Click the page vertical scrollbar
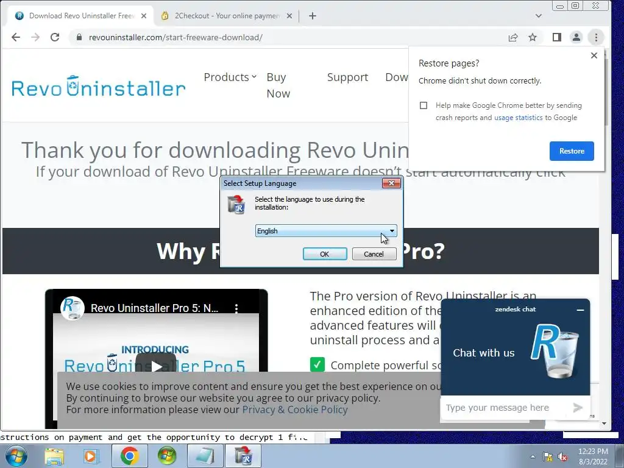Screen dimensions: 624x468 [606, 93]
